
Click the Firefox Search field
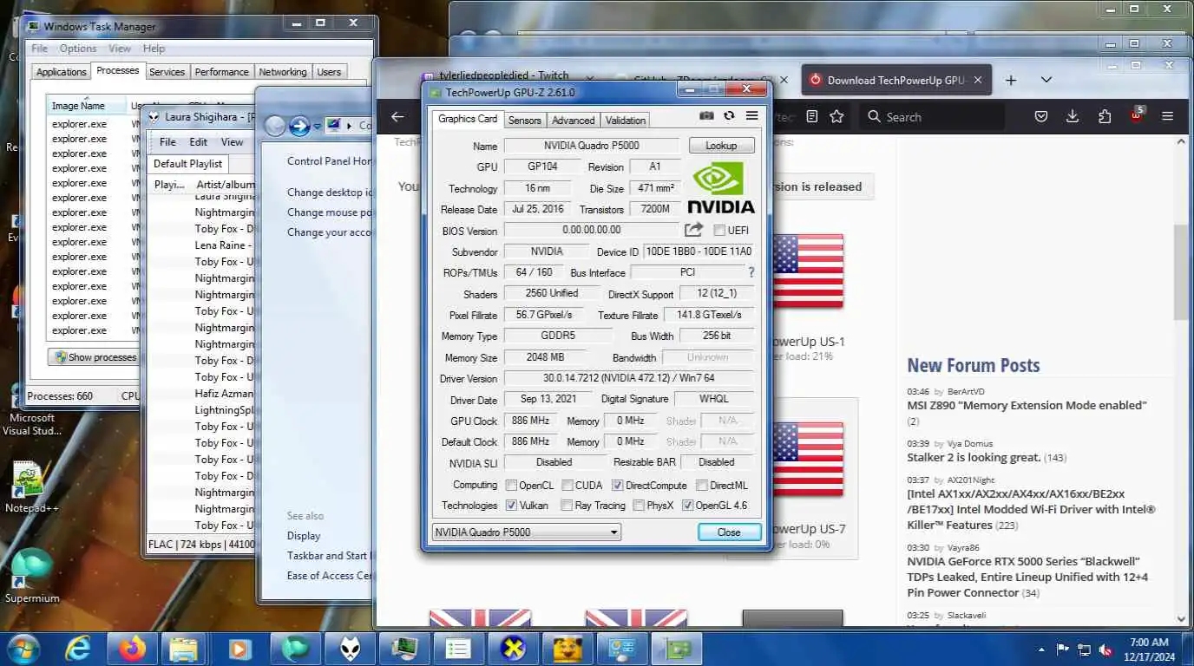click(x=932, y=117)
